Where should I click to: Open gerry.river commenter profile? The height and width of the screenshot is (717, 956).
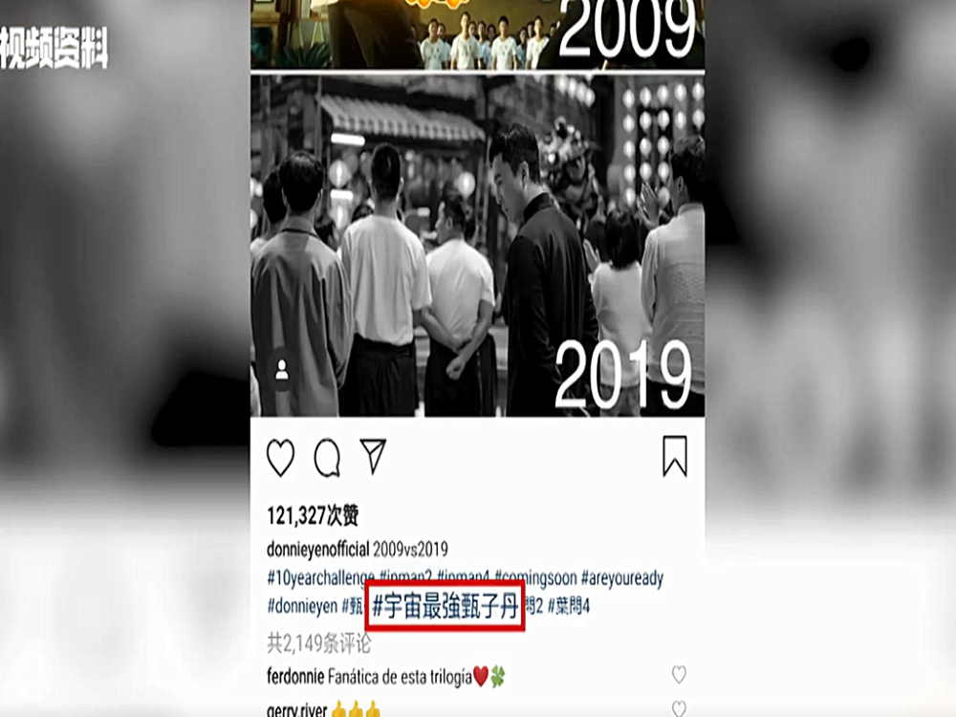tap(297, 710)
